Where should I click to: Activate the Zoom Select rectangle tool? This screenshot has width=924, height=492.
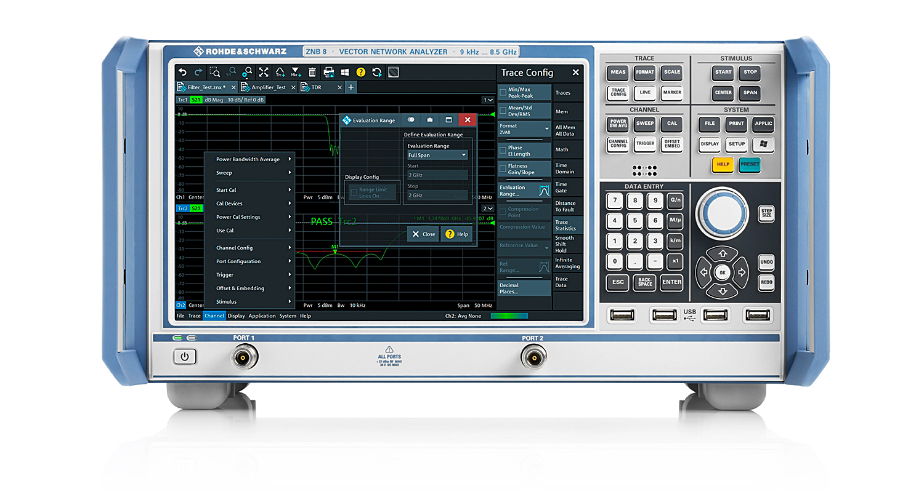pos(216,72)
